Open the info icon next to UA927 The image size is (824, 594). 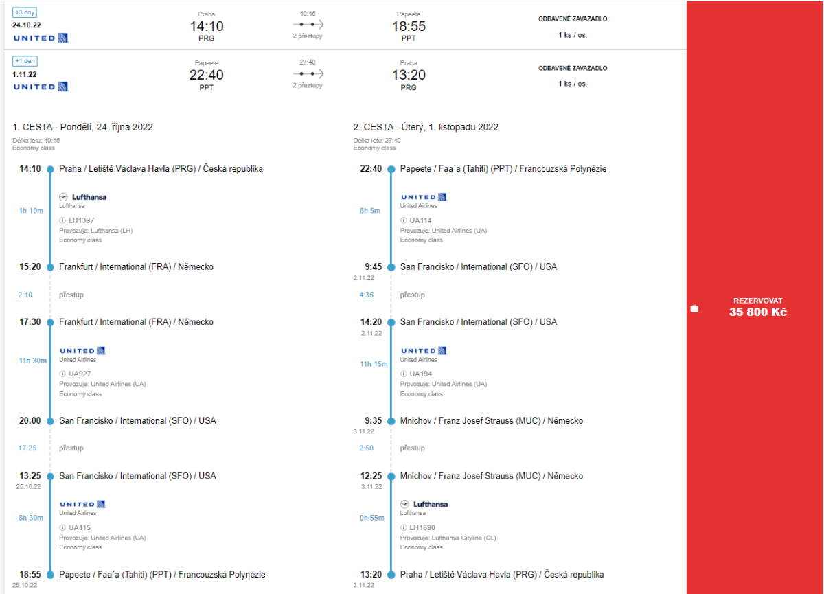pyautogui.click(x=62, y=374)
